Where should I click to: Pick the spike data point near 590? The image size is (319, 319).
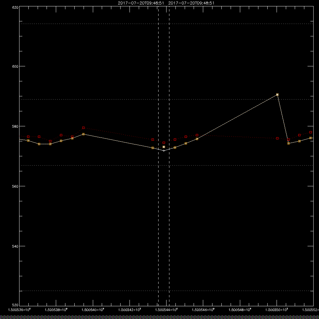tap(277, 95)
